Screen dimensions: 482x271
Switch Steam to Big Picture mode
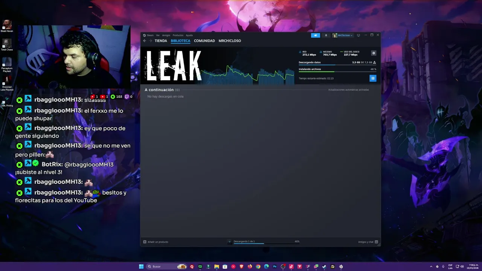coord(358,35)
